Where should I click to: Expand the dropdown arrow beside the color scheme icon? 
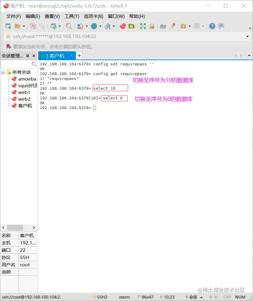pyautogui.click(x=87, y=26)
